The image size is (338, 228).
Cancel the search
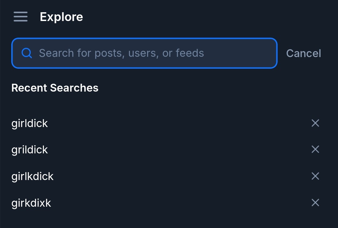click(303, 53)
